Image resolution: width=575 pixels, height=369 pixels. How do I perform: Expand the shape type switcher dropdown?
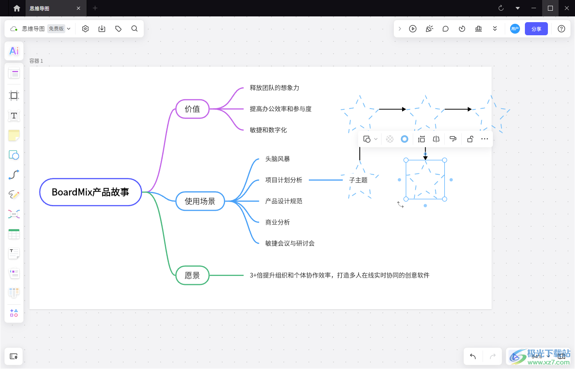click(x=376, y=139)
